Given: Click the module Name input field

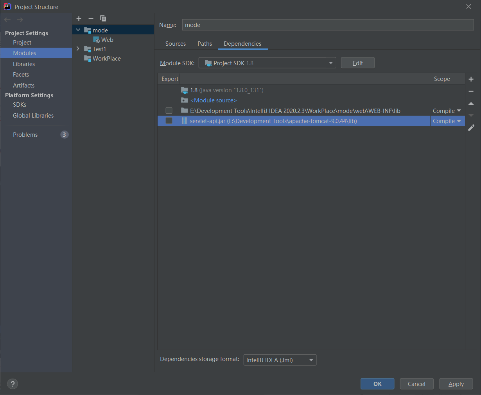Looking at the screenshot, I should coord(328,25).
